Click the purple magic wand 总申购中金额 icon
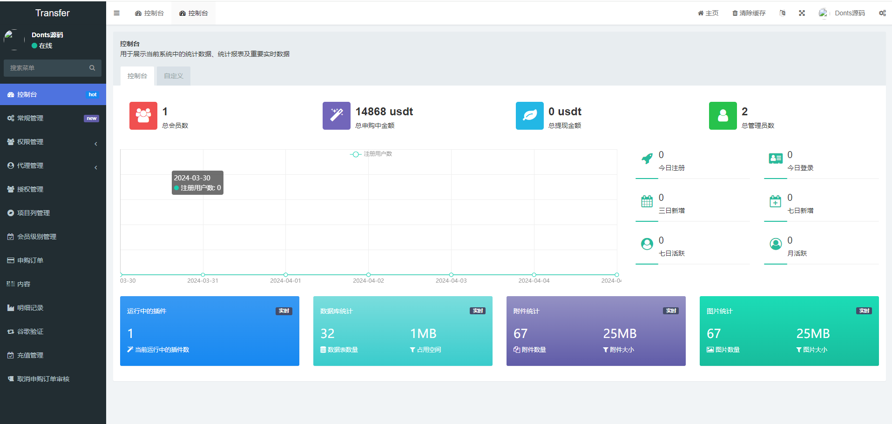The image size is (892, 424). point(337,116)
